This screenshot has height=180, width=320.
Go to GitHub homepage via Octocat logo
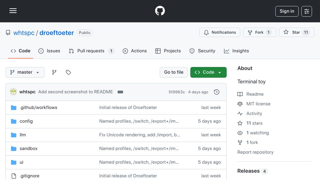[160, 11]
